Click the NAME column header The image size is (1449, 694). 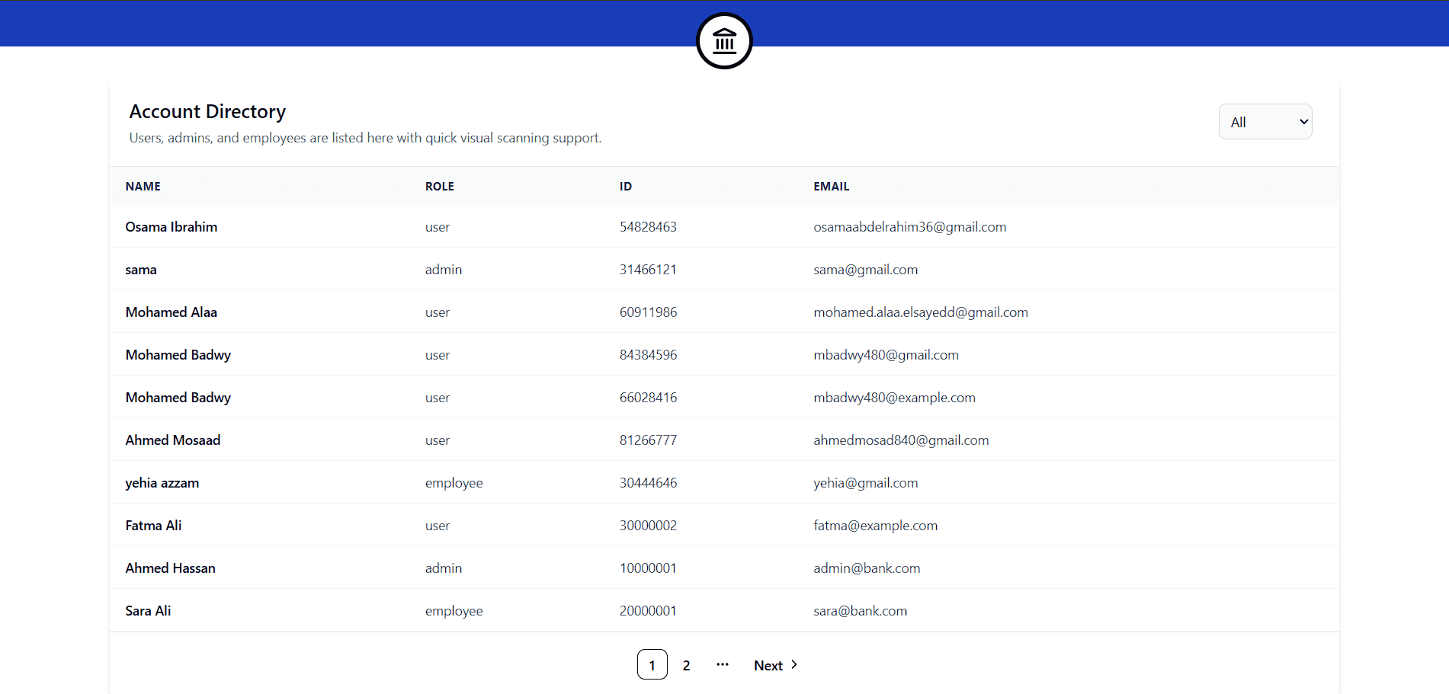coord(143,187)
